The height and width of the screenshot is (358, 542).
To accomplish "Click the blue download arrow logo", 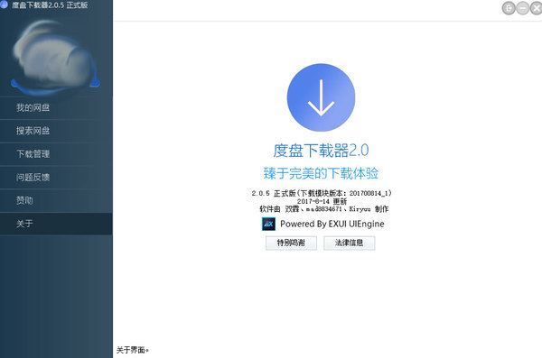I will (321, 97).
